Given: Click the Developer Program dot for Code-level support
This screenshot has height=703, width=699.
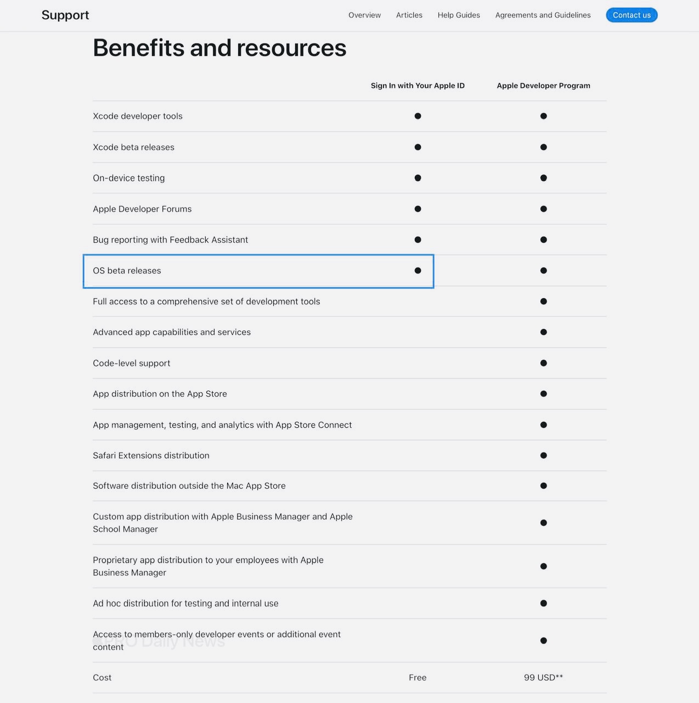Looking at the screenshot, I should [x=543, y=363].
